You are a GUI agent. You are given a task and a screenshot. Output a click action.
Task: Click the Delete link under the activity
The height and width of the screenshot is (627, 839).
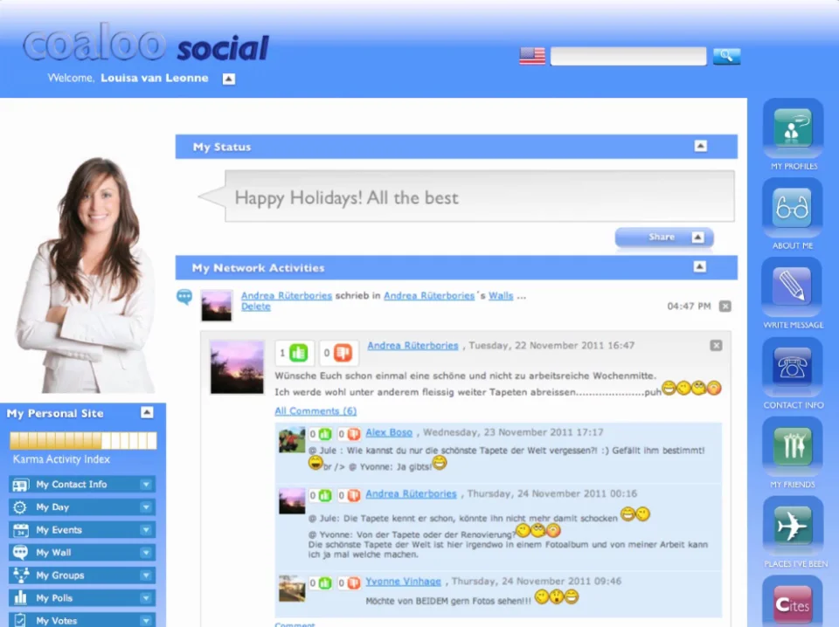[x=256, y=307]
